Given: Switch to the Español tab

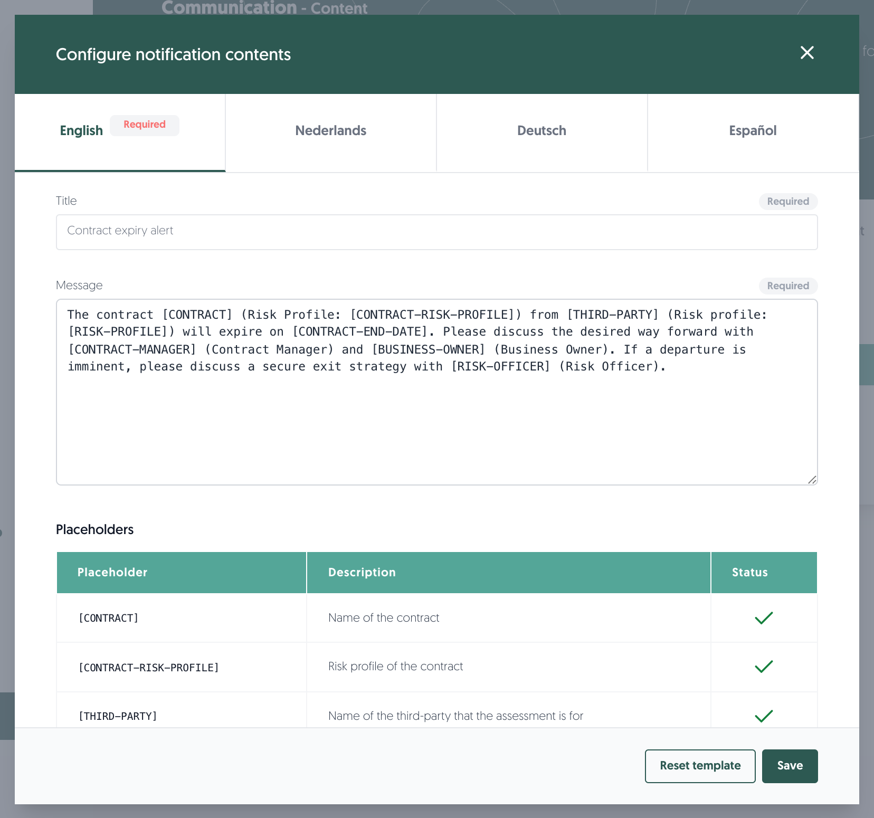Looking at the screenshot, I should tap(753, 132).
